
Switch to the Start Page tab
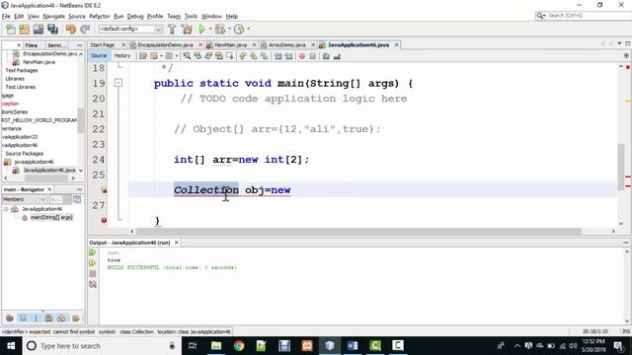pos(103,44)
